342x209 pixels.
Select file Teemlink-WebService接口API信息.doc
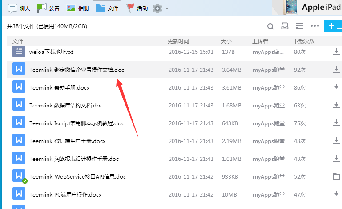pyautogui.click(x=77, y=176)
